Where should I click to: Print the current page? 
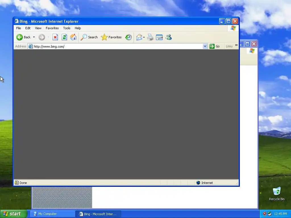click(150, 37)
